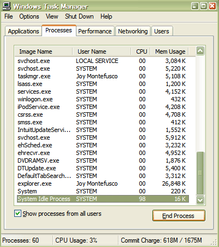
Task: Sort by User Name column header
Action: [102, 51]
